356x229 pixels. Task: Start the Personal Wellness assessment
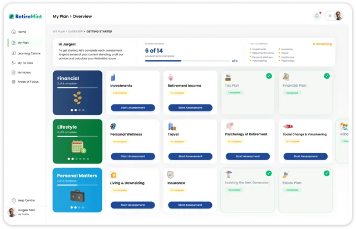pos(133,156)
